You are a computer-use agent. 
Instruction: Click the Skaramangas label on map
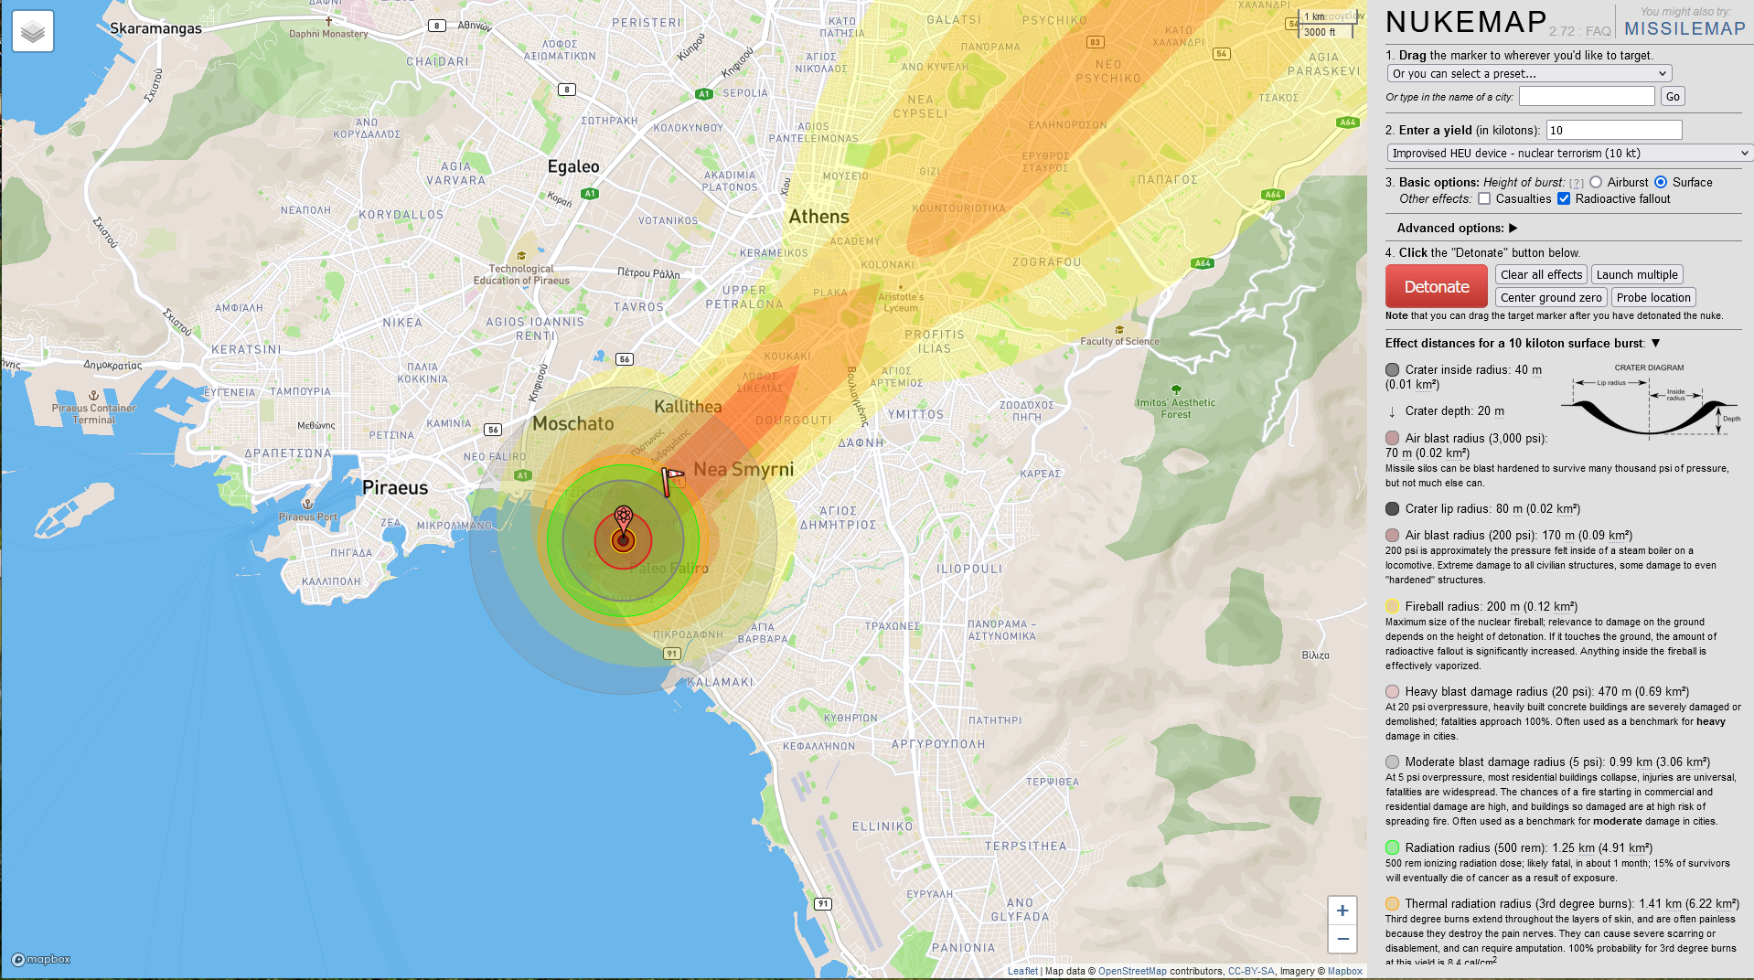(x=155, y=28)
